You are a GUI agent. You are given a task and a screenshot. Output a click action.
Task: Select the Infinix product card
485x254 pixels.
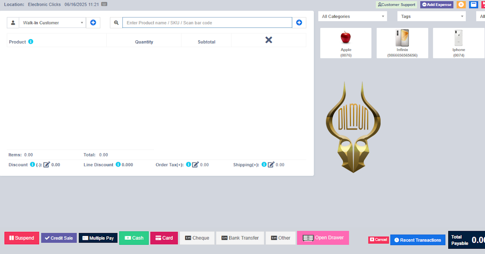[x=402, y=43]
